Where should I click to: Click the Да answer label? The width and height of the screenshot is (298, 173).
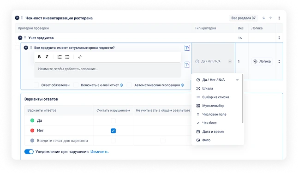[40, 120]
